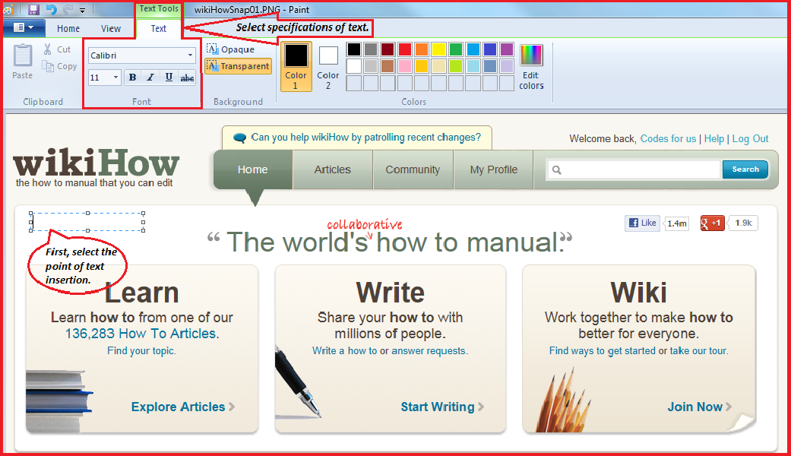Toggle Strikethrough formatting
The width and height of the screenshot is (791, 456).
(x=187, y=78)
